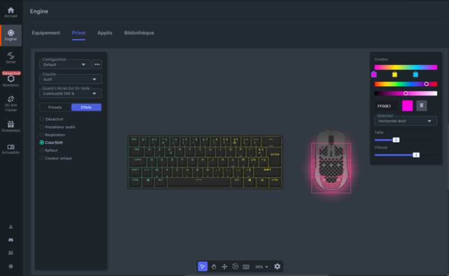Image resolution: width=449 pixels, height=276 pixels.
Task: Click the keyboard layout icon in toolbar
Action: (246, 267)
